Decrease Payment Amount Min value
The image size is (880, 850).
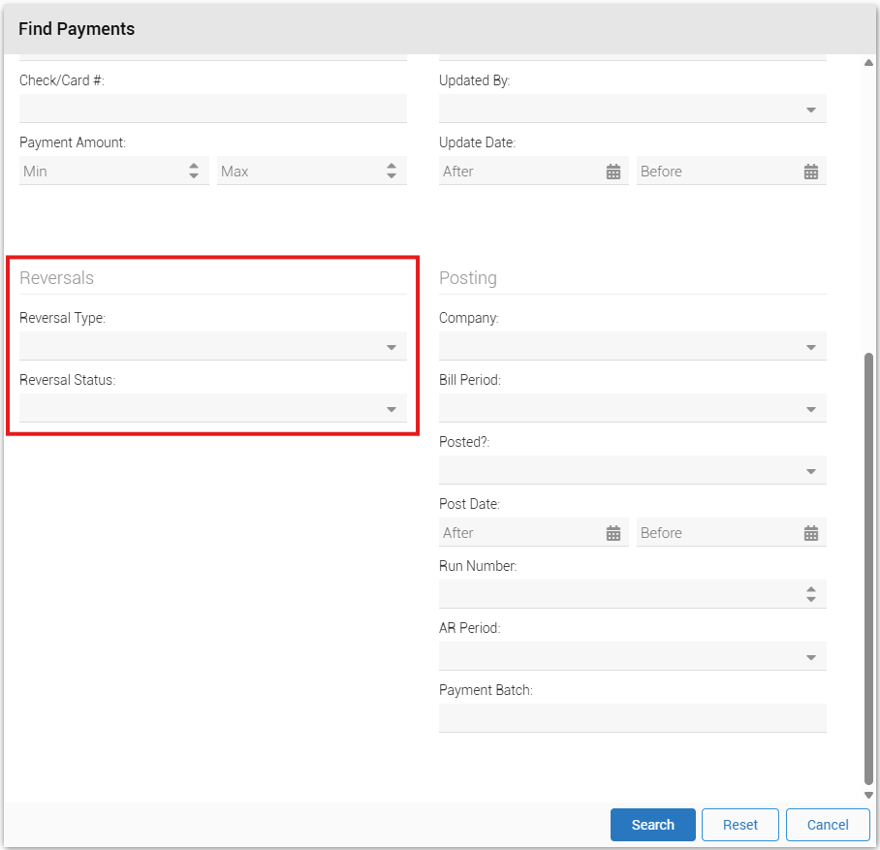194,175
